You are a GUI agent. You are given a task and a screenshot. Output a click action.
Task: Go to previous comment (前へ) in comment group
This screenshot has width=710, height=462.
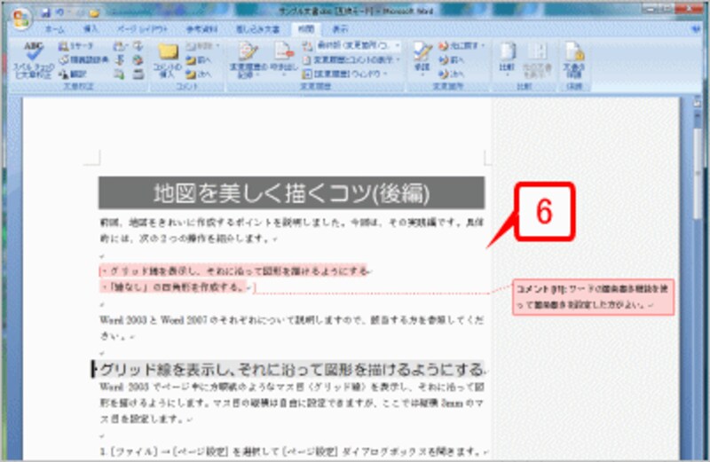199,59
